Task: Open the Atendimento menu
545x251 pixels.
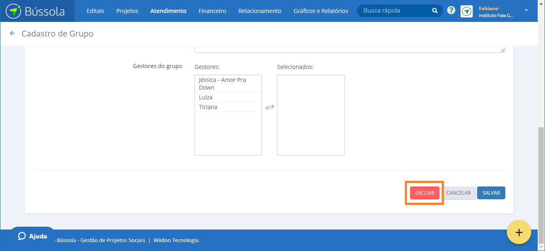Action: (168, 11)
